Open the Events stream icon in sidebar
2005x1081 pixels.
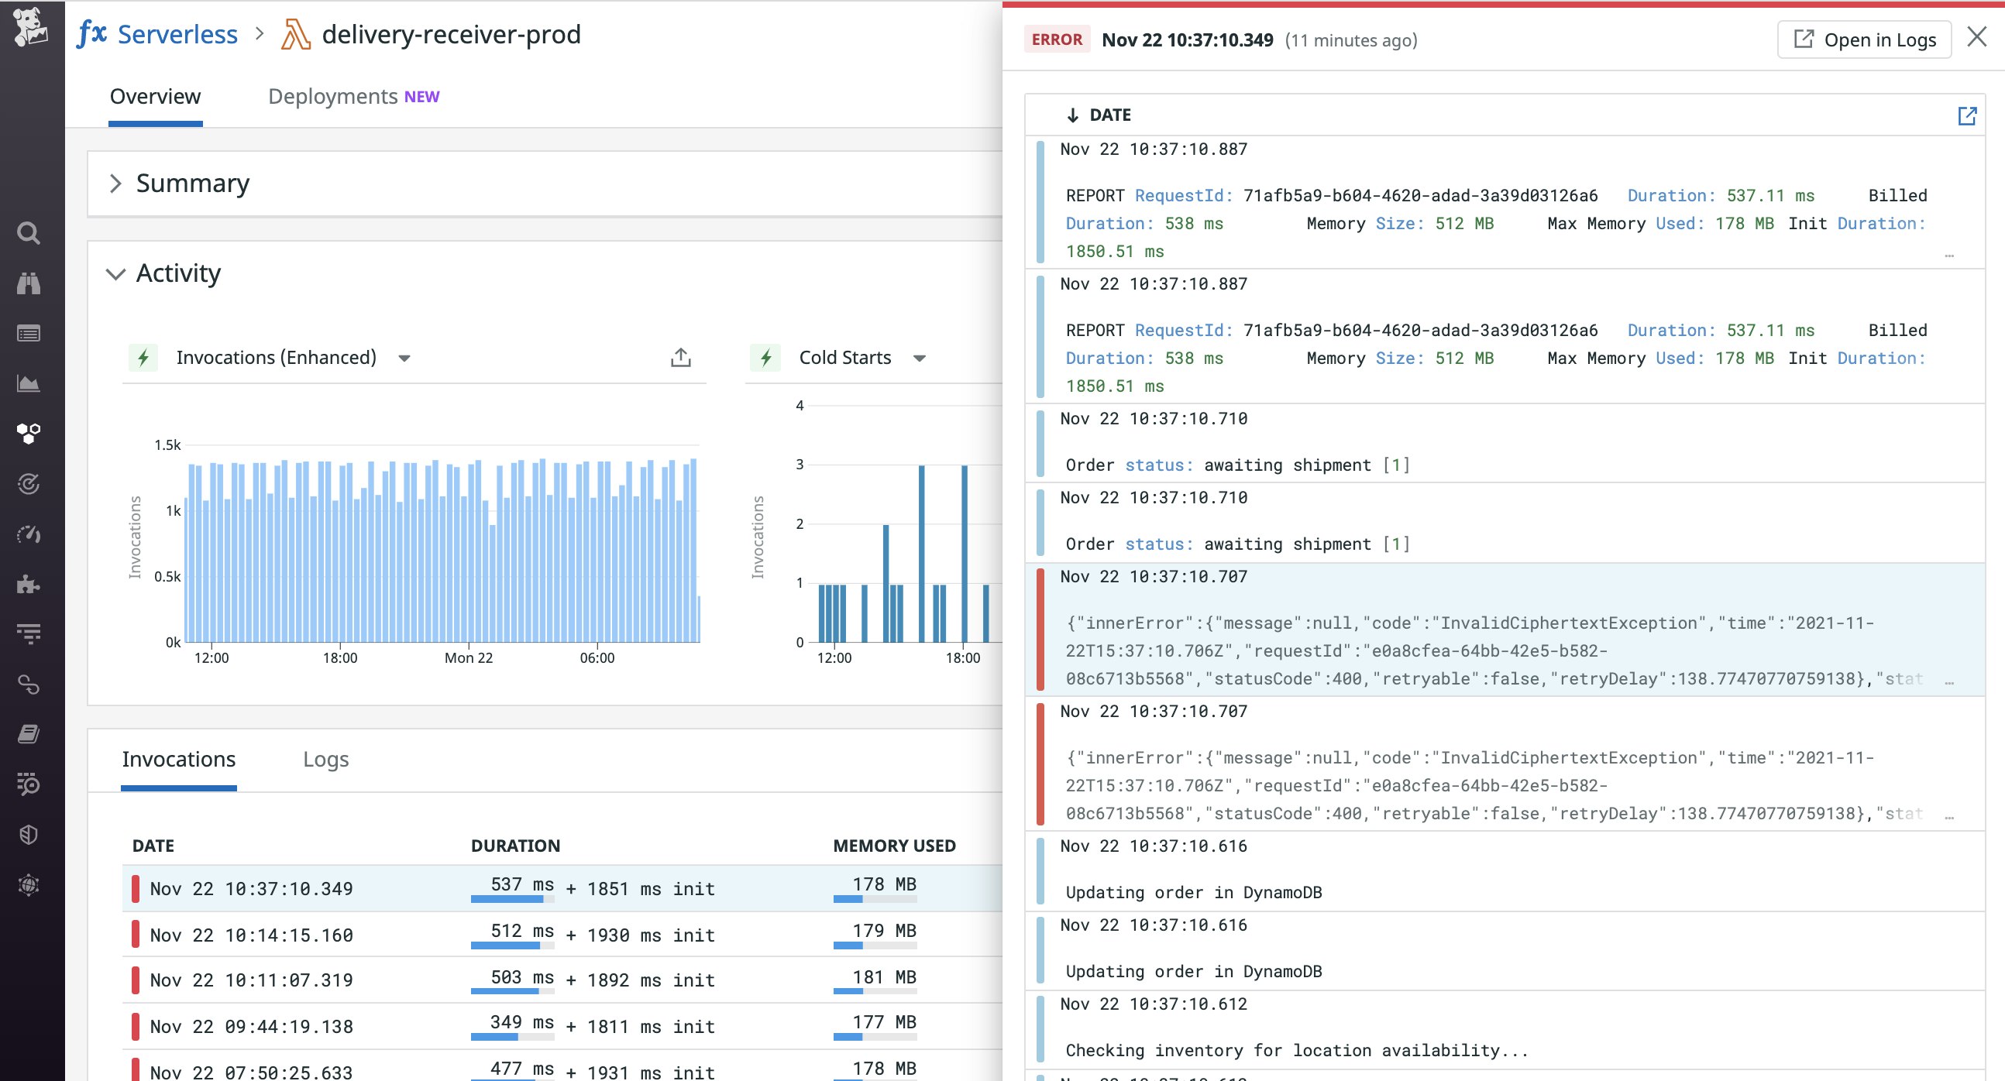click(29, 333)
